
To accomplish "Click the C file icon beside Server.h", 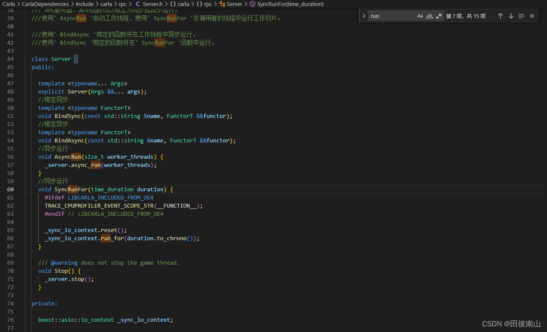I will click(x=138, y=4).
